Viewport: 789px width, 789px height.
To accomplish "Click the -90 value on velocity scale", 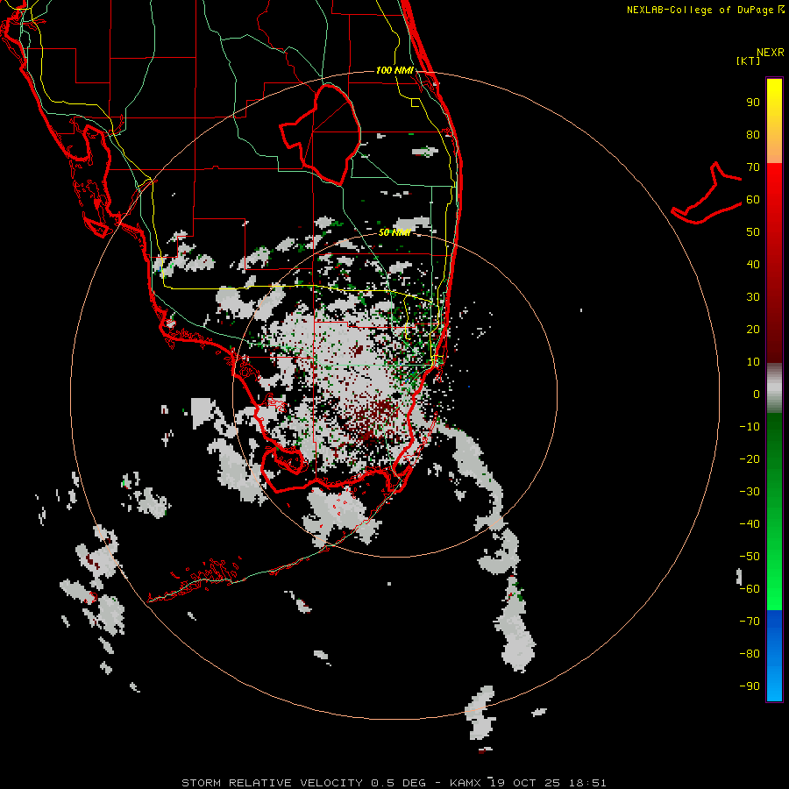I will coord(750,686).
